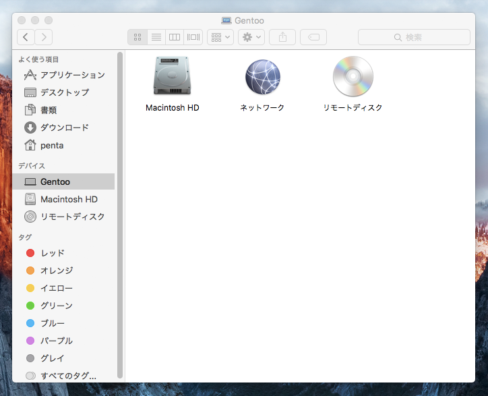Select the パープル tag in sidebar
This screenshot has height=396, width=488.
click(65, 341)
